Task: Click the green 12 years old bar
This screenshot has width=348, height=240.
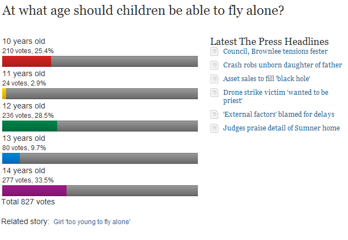Action: (30, 126)
